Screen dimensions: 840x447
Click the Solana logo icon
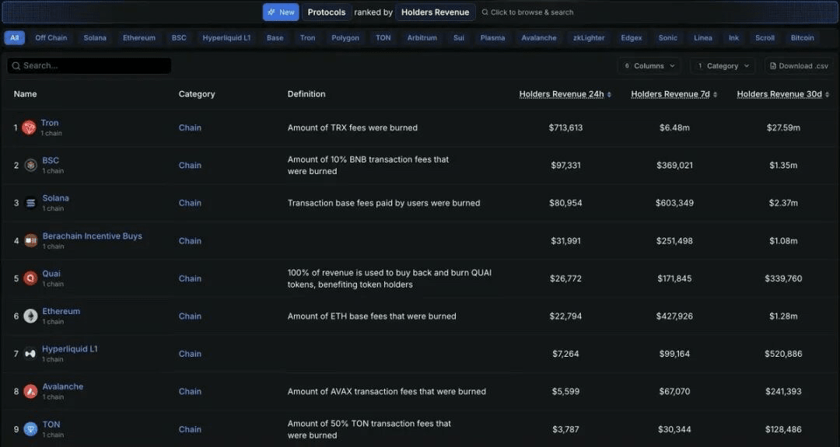pyautogui.click(x=30, y=203)
